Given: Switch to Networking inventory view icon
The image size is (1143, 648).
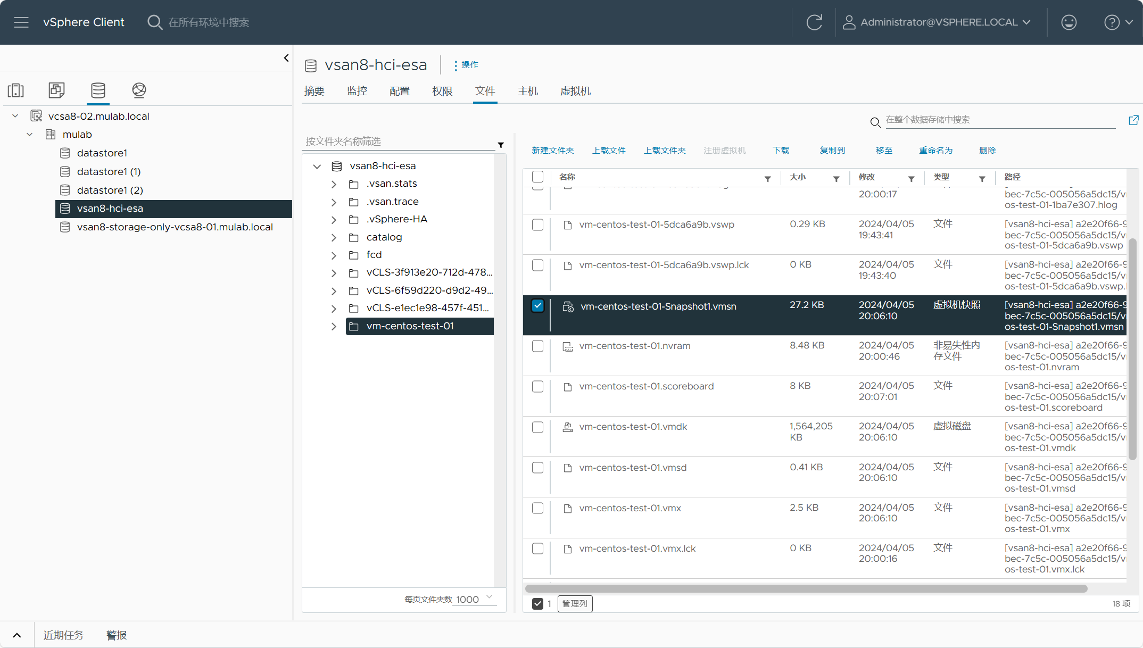Looking at the screenshot, I should pyautogui.click(x=139, y=90).
